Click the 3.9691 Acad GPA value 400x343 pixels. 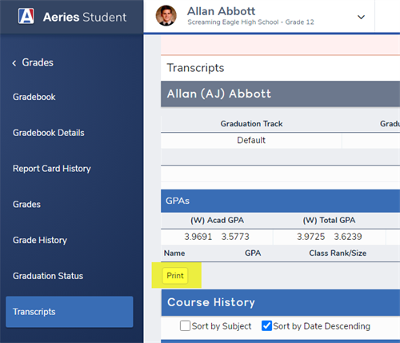tap(198, 237)
